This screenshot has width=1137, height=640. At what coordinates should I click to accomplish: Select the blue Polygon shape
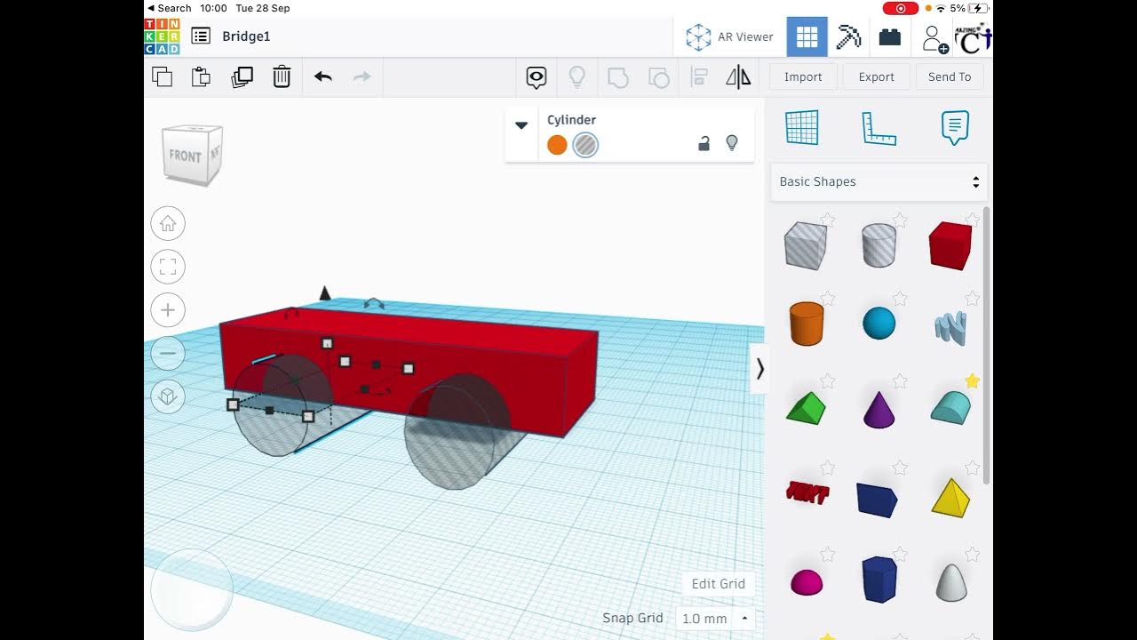pos(879,580)
